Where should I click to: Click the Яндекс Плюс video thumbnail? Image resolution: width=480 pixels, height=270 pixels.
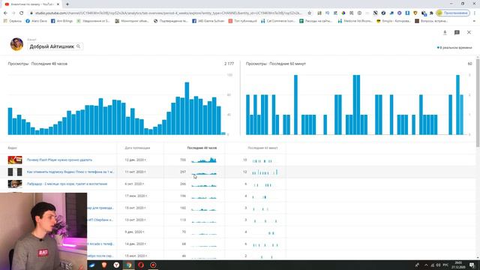15,172
